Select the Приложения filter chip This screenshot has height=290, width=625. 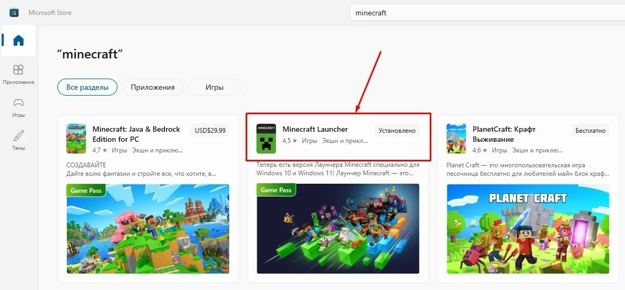point(152,87)
